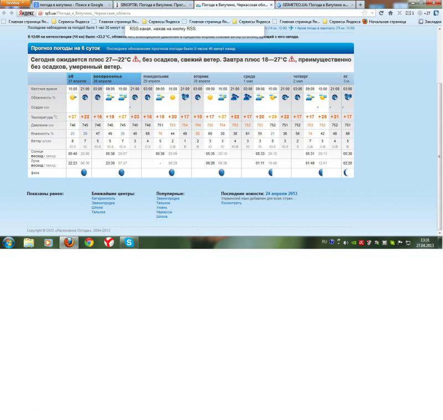Click the browser Home icon
The width and height of the screenshot is (443, 420).
[x=390, y=13]
